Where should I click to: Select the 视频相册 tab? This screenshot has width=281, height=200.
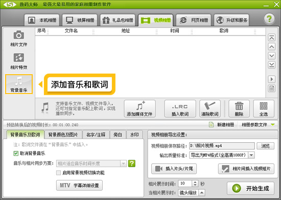click(x=155, y=20)
